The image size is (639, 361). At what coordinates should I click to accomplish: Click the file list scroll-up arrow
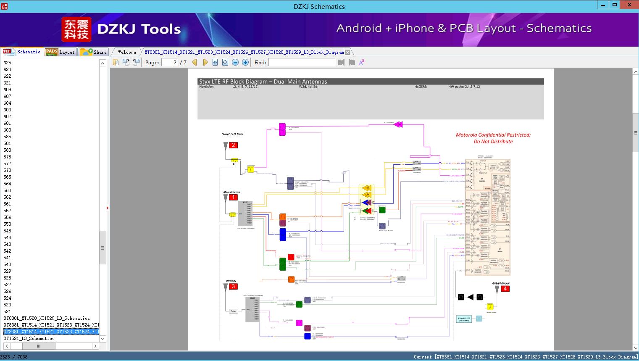click(x=103, y=63)
